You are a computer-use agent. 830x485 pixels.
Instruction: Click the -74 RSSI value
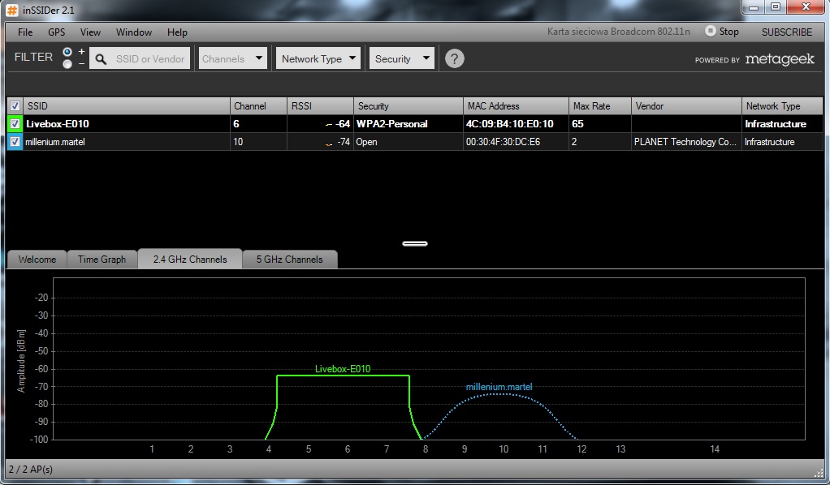click(x=344, y=142)
